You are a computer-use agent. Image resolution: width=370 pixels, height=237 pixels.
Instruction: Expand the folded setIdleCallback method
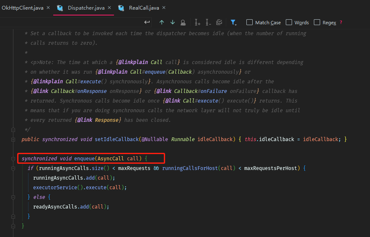[x=13, y=139]
